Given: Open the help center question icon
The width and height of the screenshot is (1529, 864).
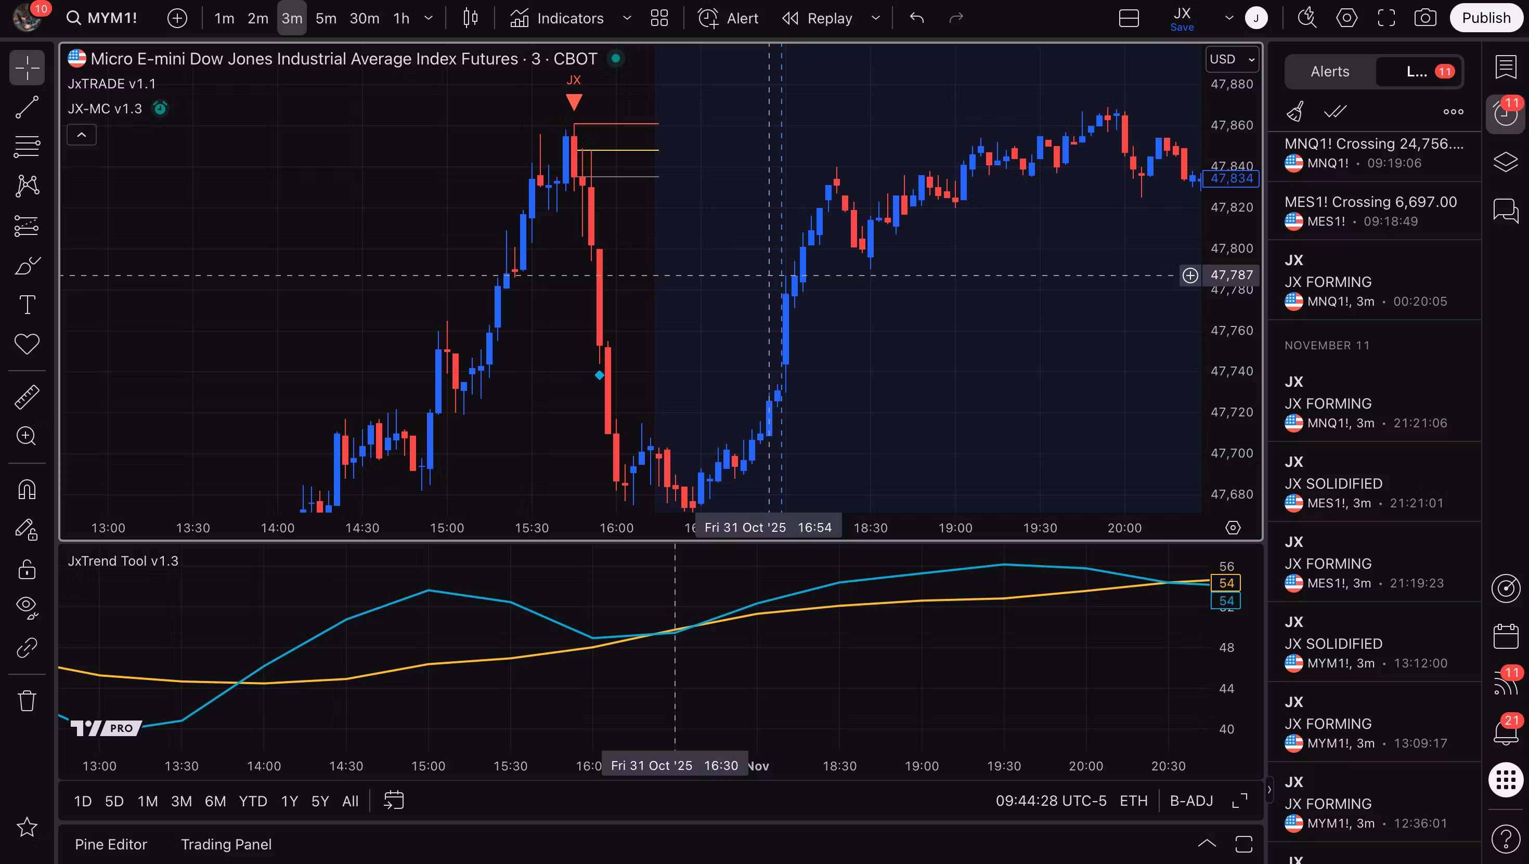Looking at the screenshot, I should pos(1505,839).
